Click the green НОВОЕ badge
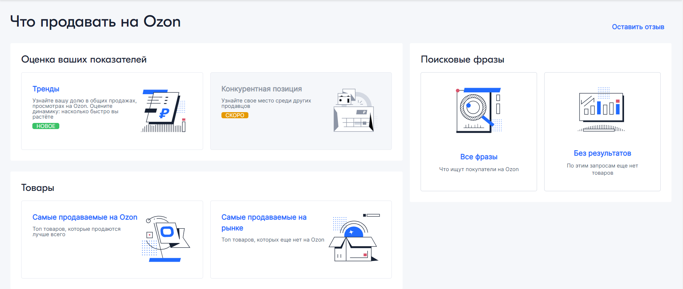683x289 pixels. (x=46, y=126)
